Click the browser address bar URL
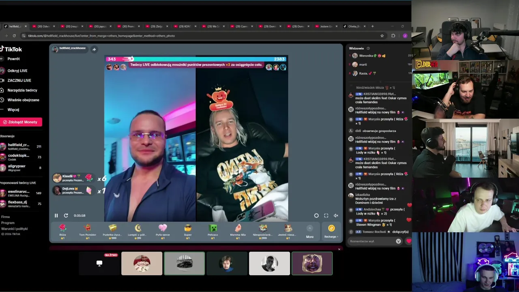This screenshot has width=519, height=292. click(101, 36)
